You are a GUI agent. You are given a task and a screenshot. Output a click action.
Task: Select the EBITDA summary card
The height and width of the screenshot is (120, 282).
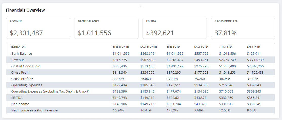coord(174,28)
